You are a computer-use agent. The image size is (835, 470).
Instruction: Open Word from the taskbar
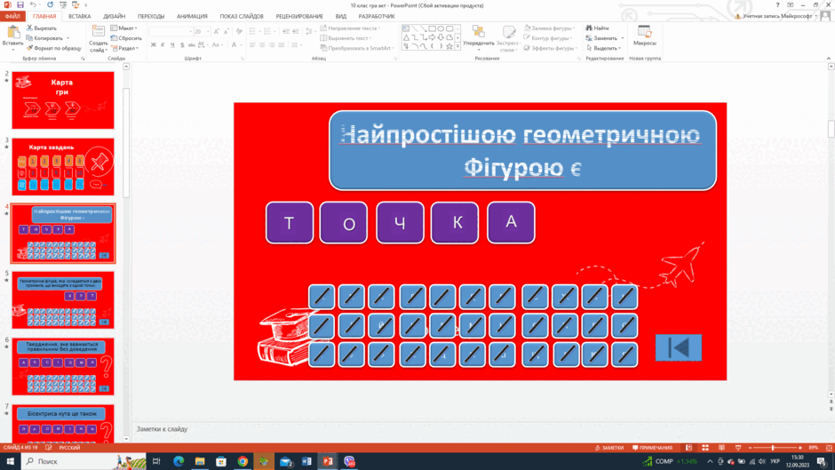[x=306, y=461]
